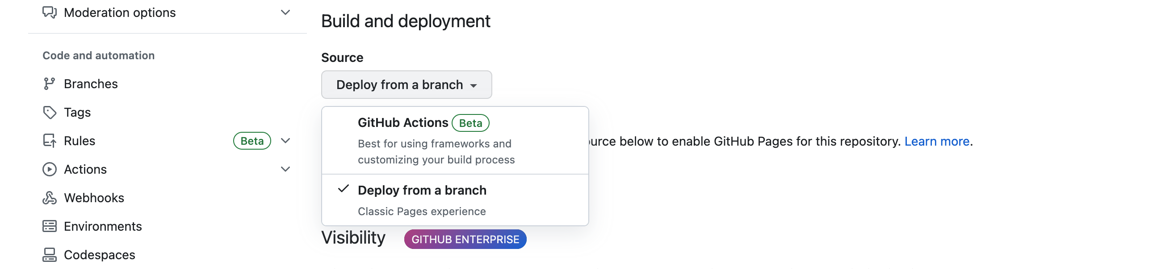Click the Tags label icon
Image resolution: width=1157 pixels, height=269 pixels.
(x=50, y=112)
